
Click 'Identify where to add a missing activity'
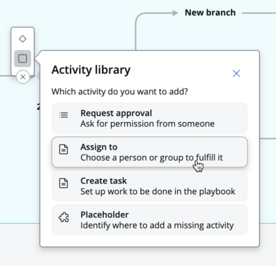pyautogui.click(x=157, y=225)
